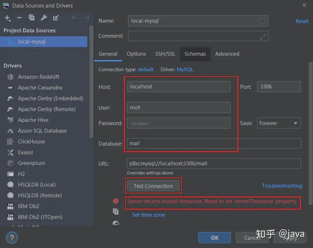Viewport: 313px width, 248px height.
Task: Click Set time zone link
Action: click(x=149, y=215)
